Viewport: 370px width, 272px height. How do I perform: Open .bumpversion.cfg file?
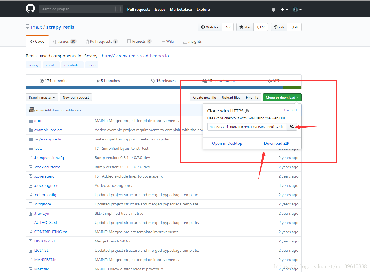pos(49,158)
